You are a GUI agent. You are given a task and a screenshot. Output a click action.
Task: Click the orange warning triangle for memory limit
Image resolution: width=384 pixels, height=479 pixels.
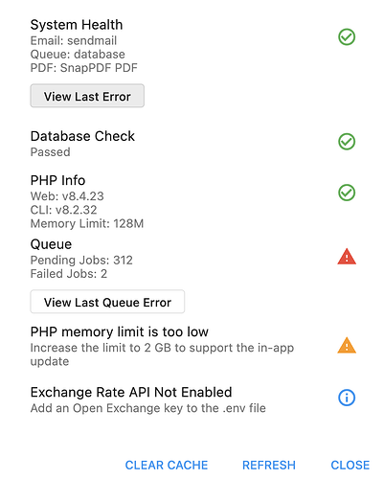tap(347, 345)
